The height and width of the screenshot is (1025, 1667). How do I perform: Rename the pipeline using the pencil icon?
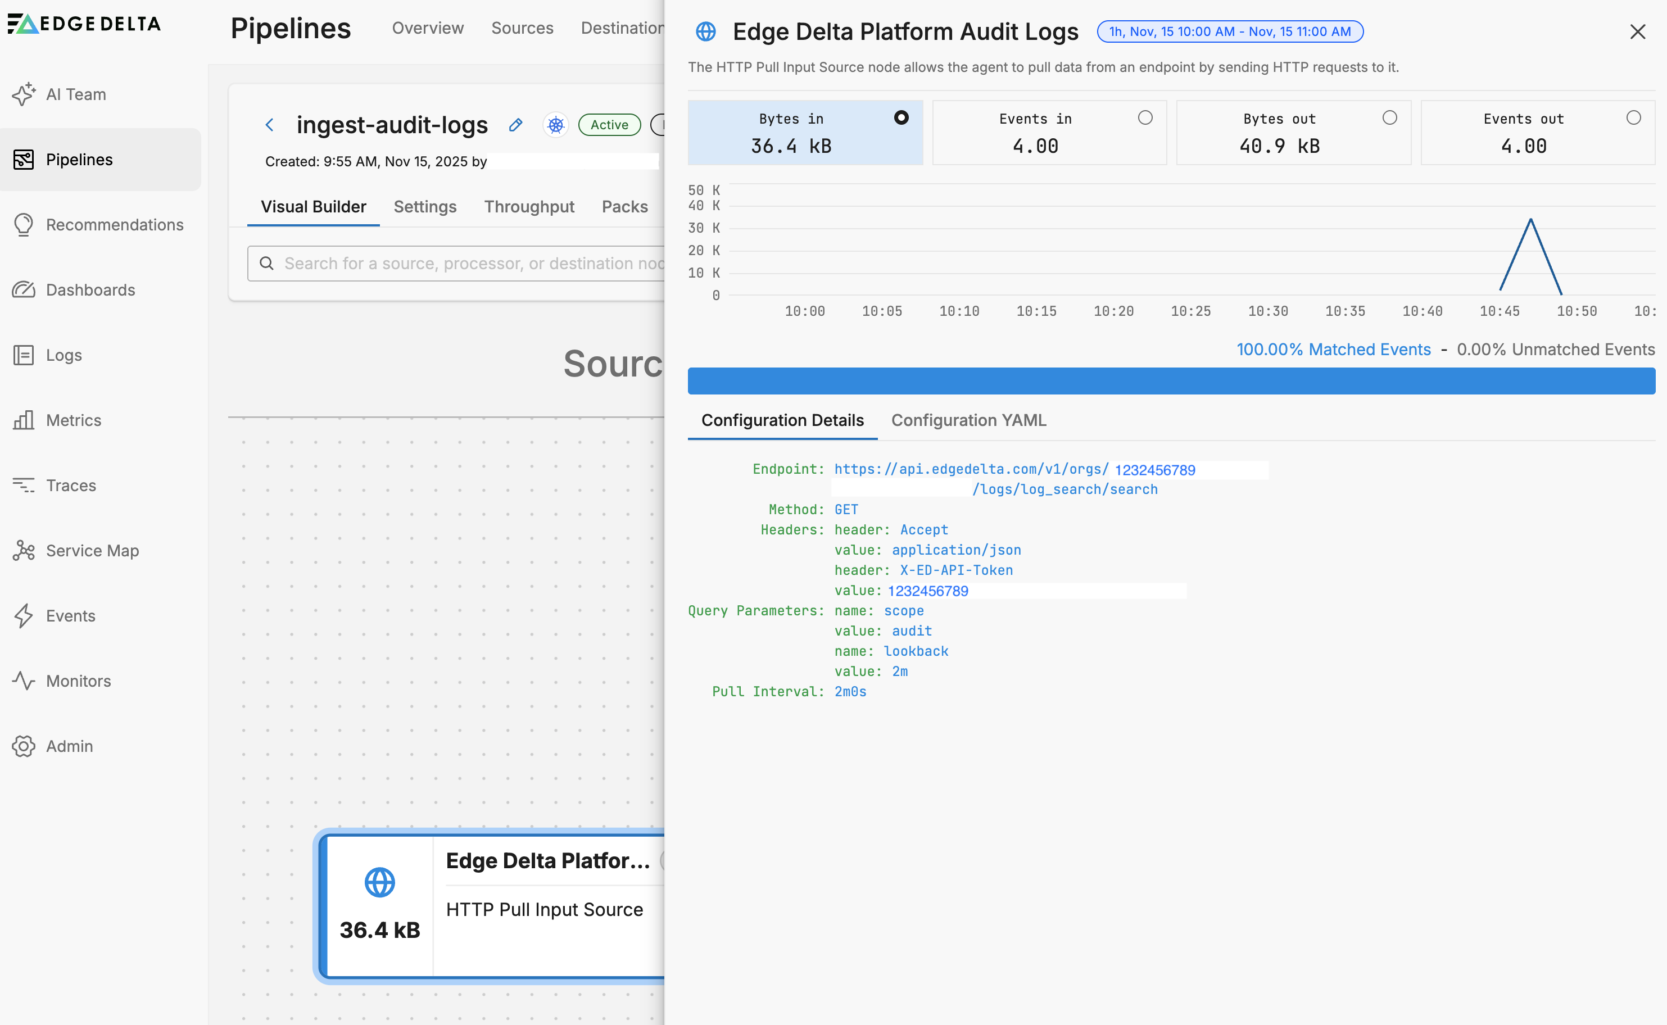(515, 125)
